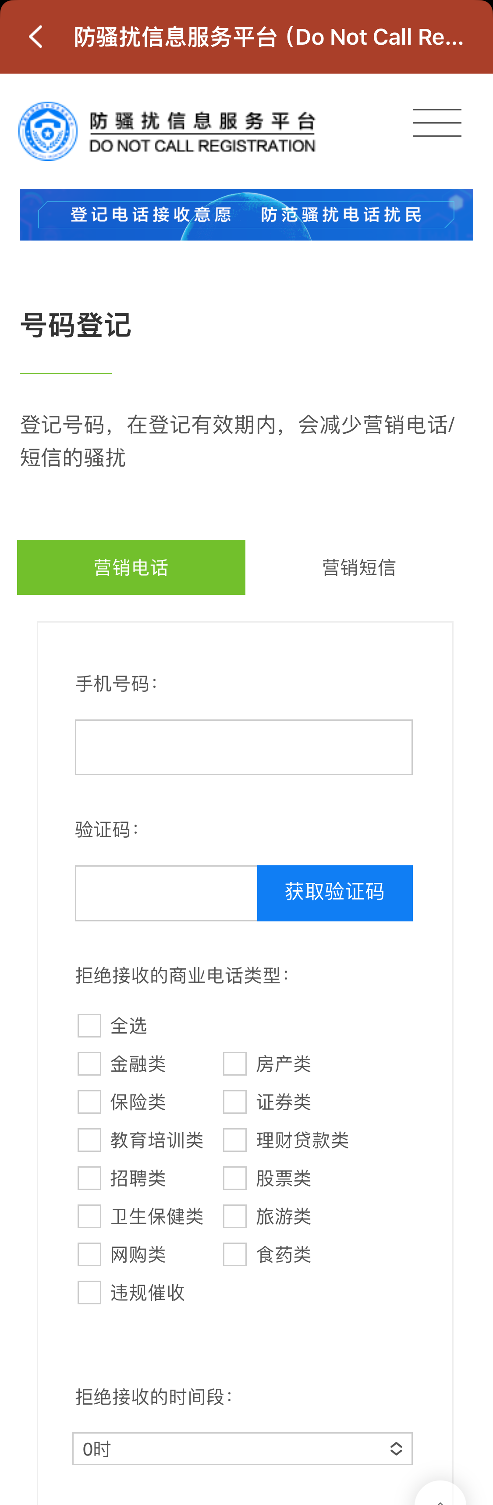Focus the 手机号码 input field
This screenshot has height=1505, width=493.
point(244,747)
